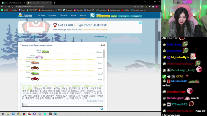Click the racer list scroll-down arrow
207x116 pixels.
point(104,80)
